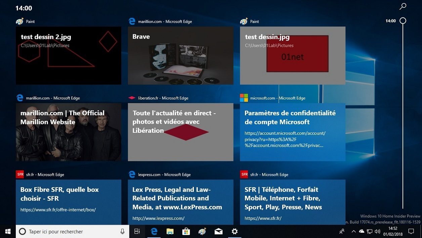The image size is (422, 238).
Task: Click the timeline slider circle handle
Action: point(403,21)
